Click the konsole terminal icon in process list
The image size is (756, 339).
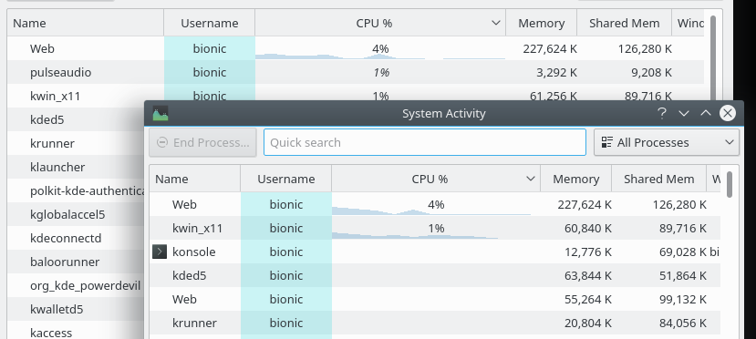(x=160, y=252)
